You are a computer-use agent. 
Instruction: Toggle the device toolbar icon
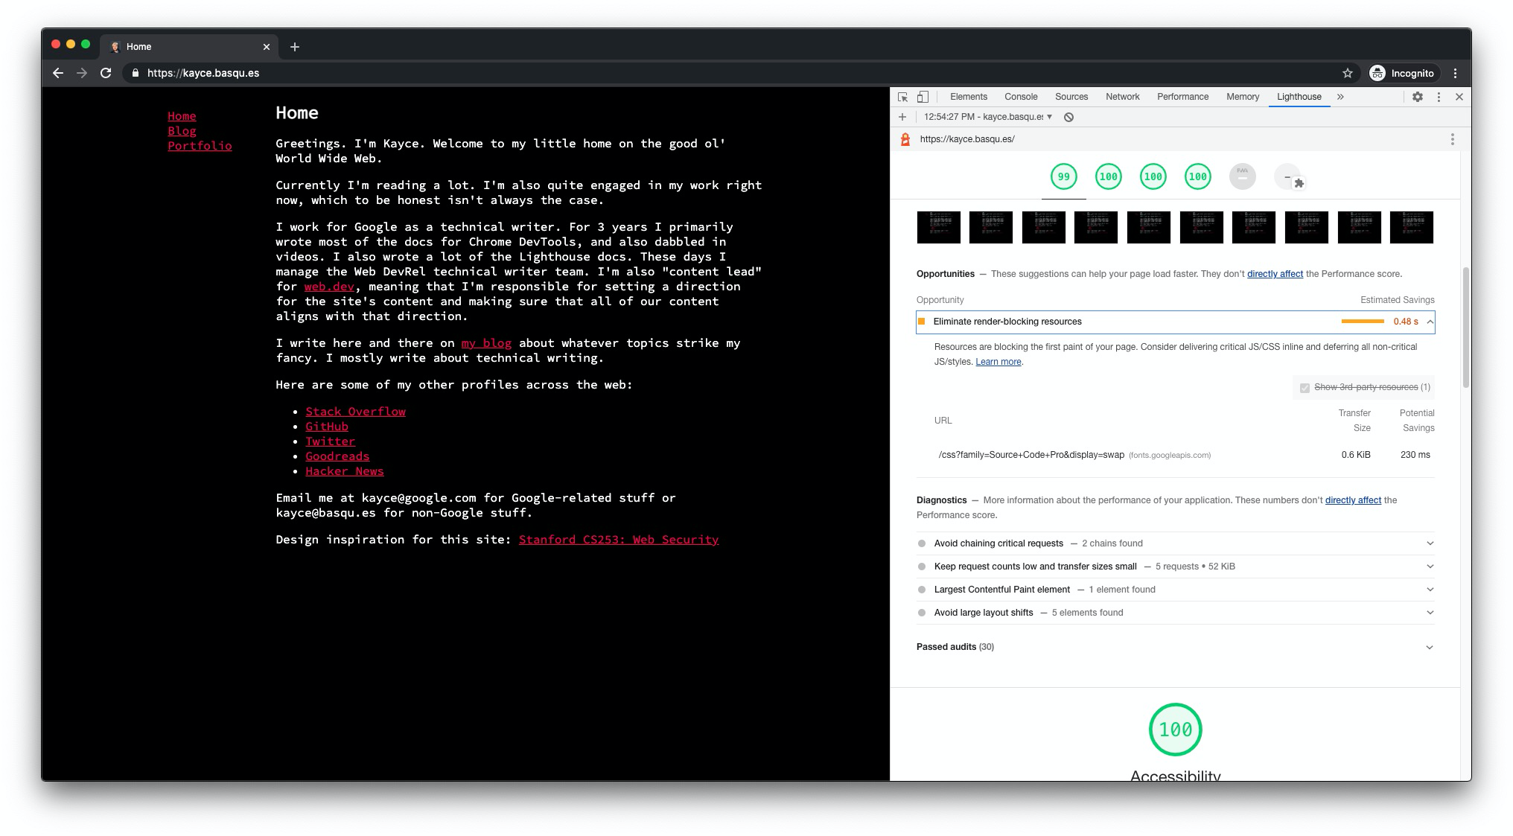pyautogui.click(x=923, y=97)
